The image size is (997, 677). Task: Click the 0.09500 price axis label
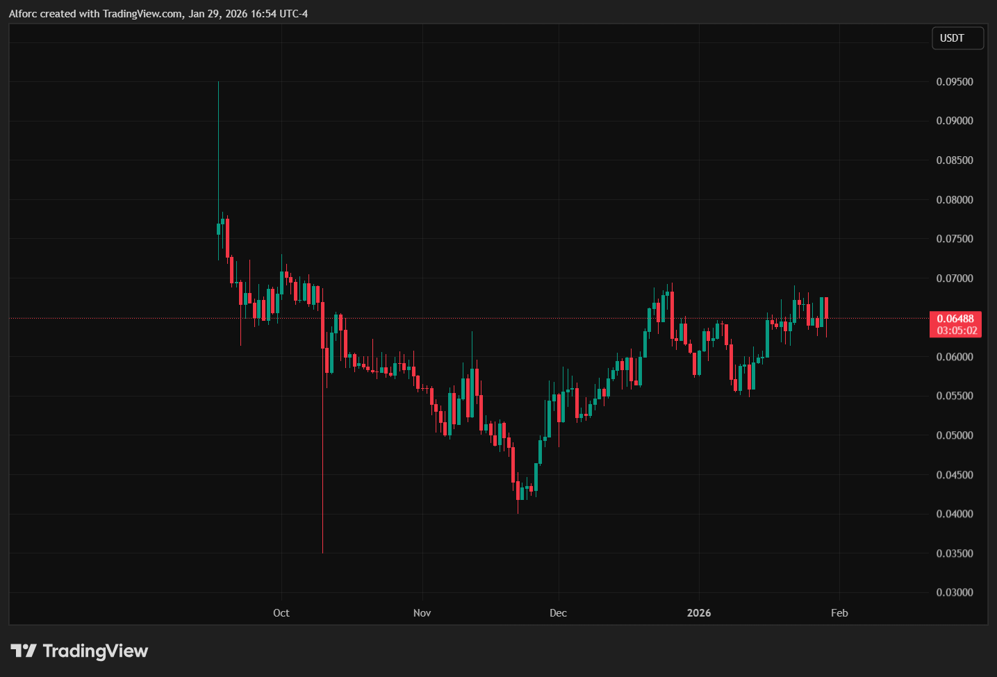click(x=955, y=82)
